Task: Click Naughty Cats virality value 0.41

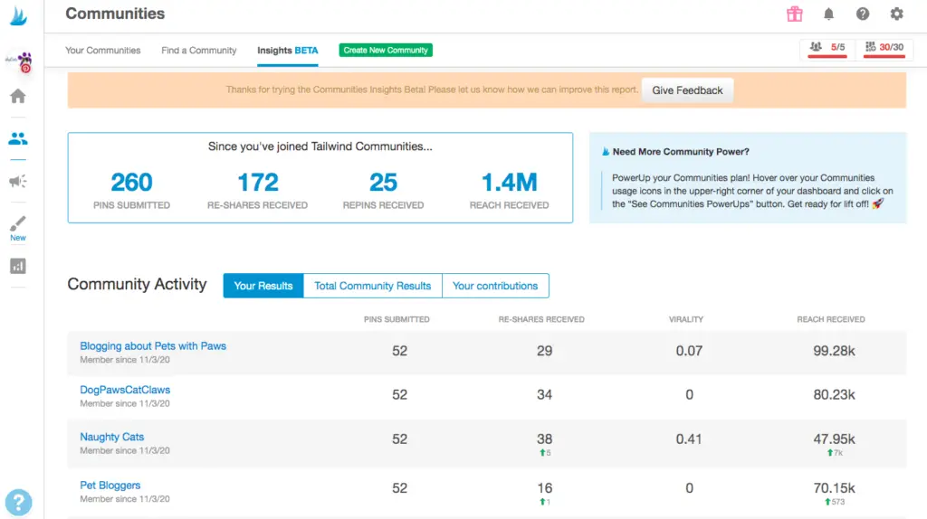Action: click(x=689, y=439)
